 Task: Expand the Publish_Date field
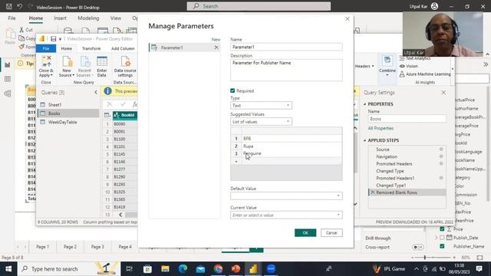[436, 238]
